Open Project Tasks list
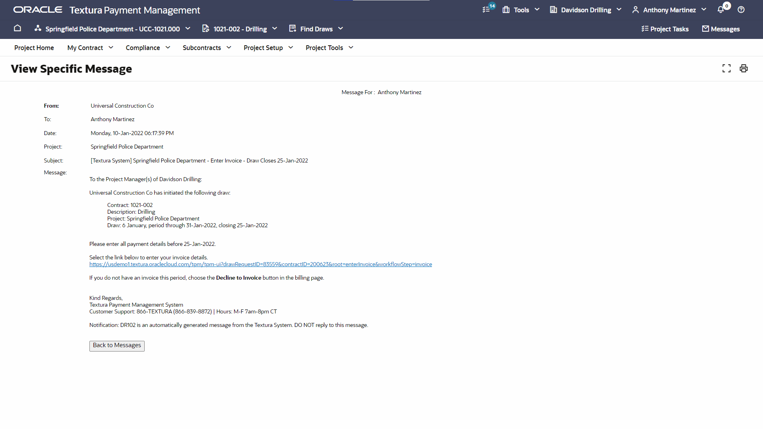 coord(665,29)
